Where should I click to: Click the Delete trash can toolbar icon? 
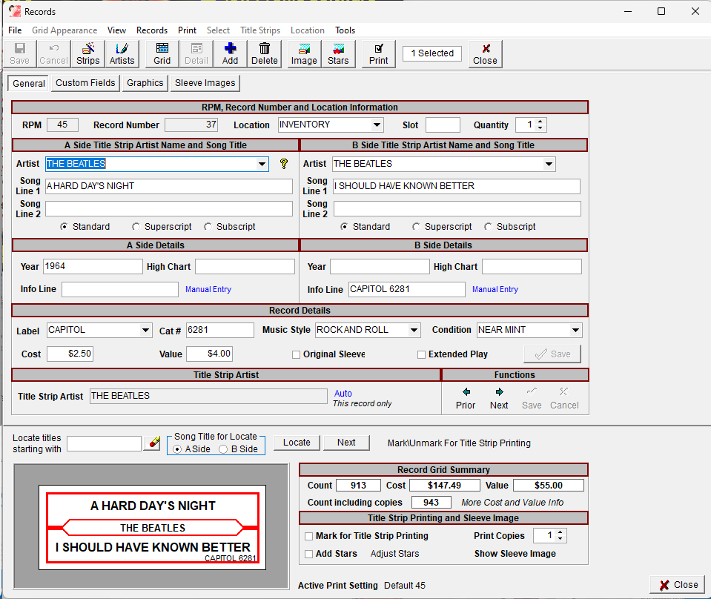pos(265,54)
